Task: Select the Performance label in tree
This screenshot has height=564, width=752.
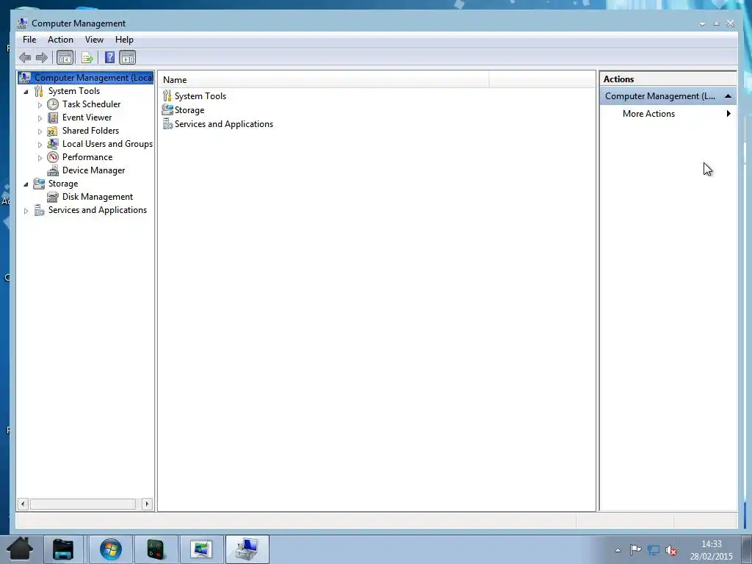Action: [x=87, y=157]
